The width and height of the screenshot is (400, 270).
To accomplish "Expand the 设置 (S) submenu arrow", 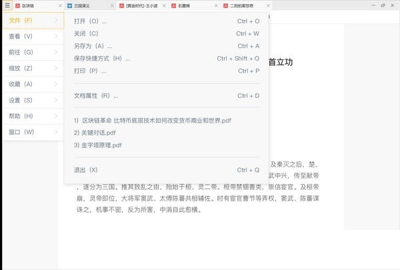I will tap(57, 100).
